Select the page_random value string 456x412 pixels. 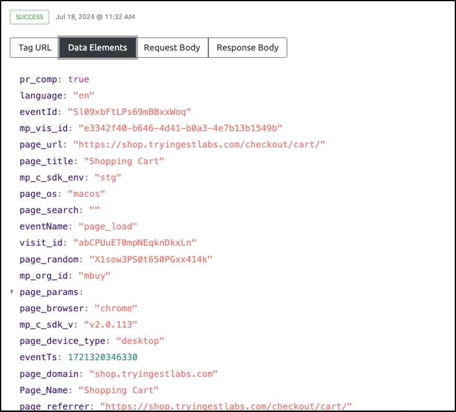151,259
